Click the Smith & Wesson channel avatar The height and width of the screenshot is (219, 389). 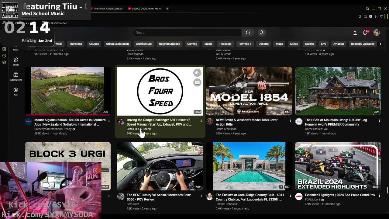pyautogui.click(x=210, y=122)
